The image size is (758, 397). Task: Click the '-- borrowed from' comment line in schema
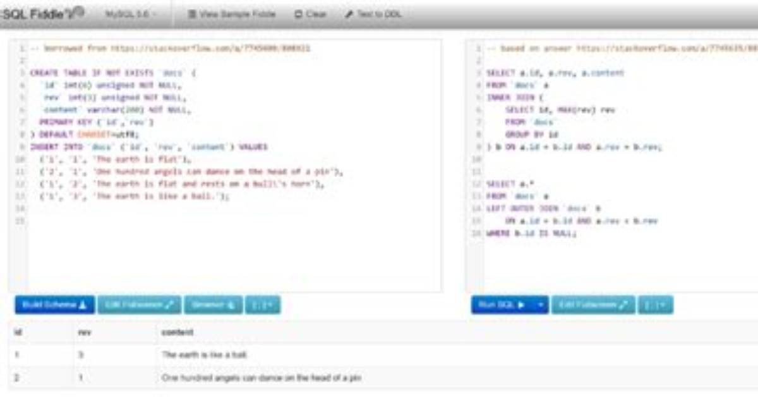pos(171,48)
